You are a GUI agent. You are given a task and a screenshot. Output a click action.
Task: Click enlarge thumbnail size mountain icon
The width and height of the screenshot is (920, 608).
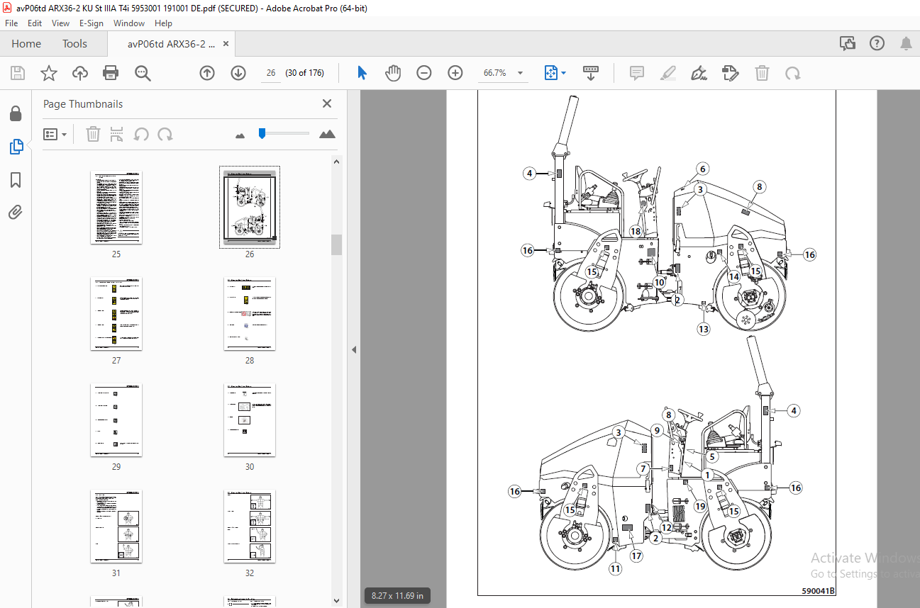coord(327,134)
